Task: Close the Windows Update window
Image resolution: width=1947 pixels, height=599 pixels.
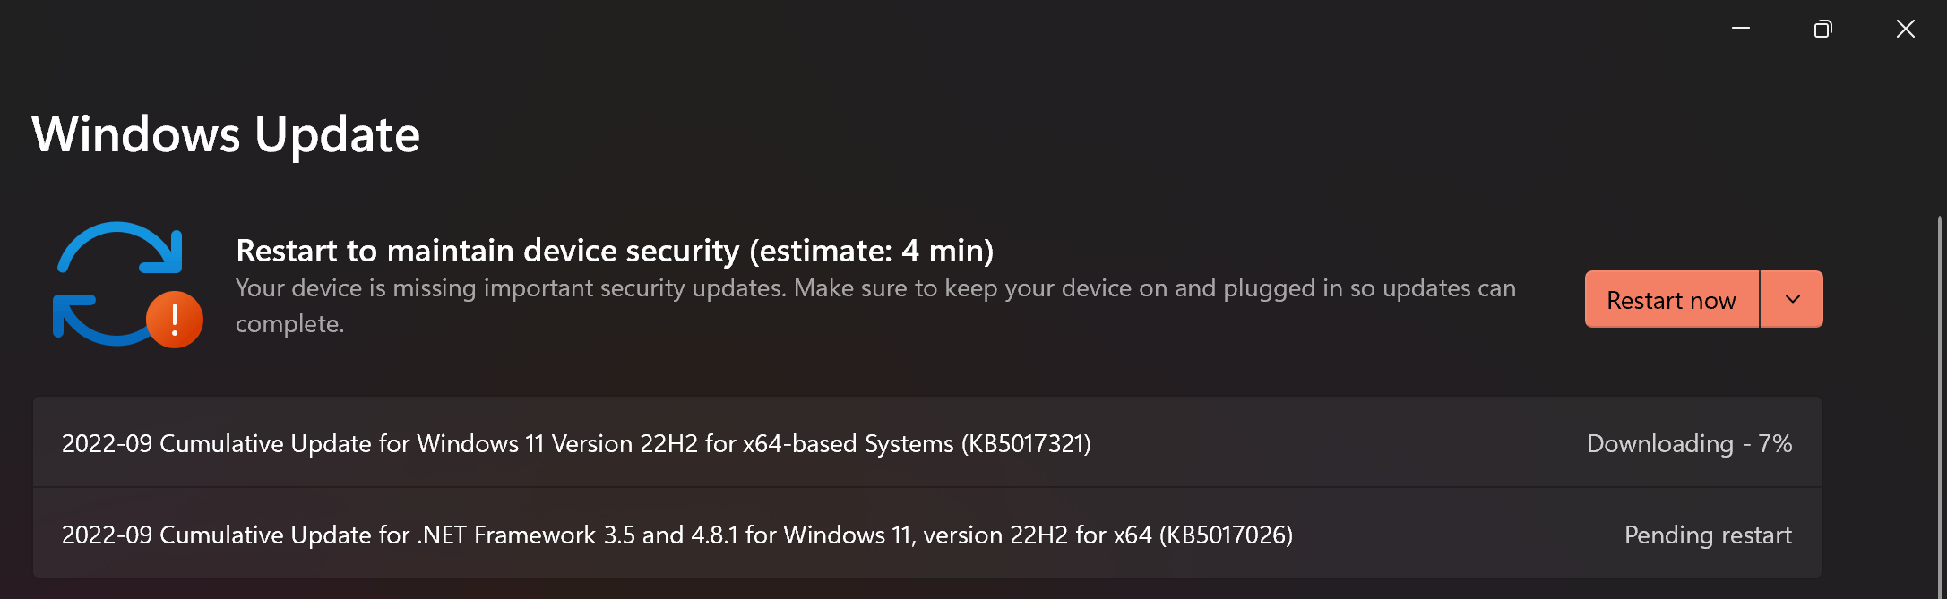Action: coord(1905,28)
